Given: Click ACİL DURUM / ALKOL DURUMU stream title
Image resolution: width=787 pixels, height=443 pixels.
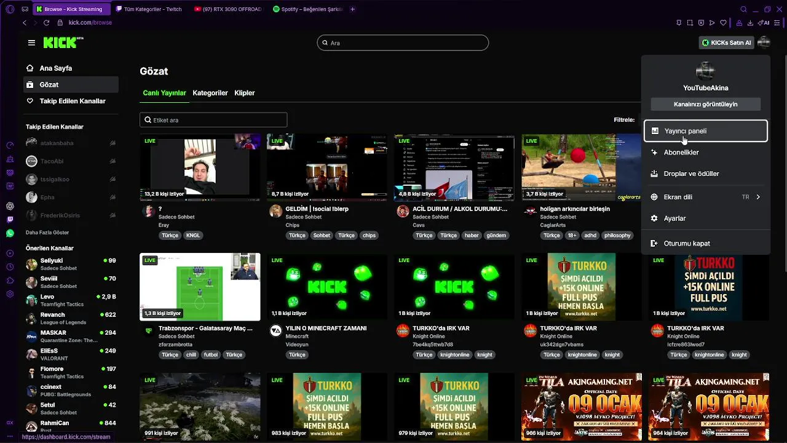Looking at the screenshot, I should (x=460, y=209).
